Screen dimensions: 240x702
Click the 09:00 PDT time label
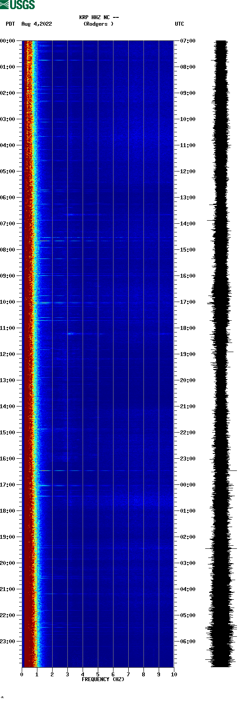pyautogui.click(x=8, y=276)
